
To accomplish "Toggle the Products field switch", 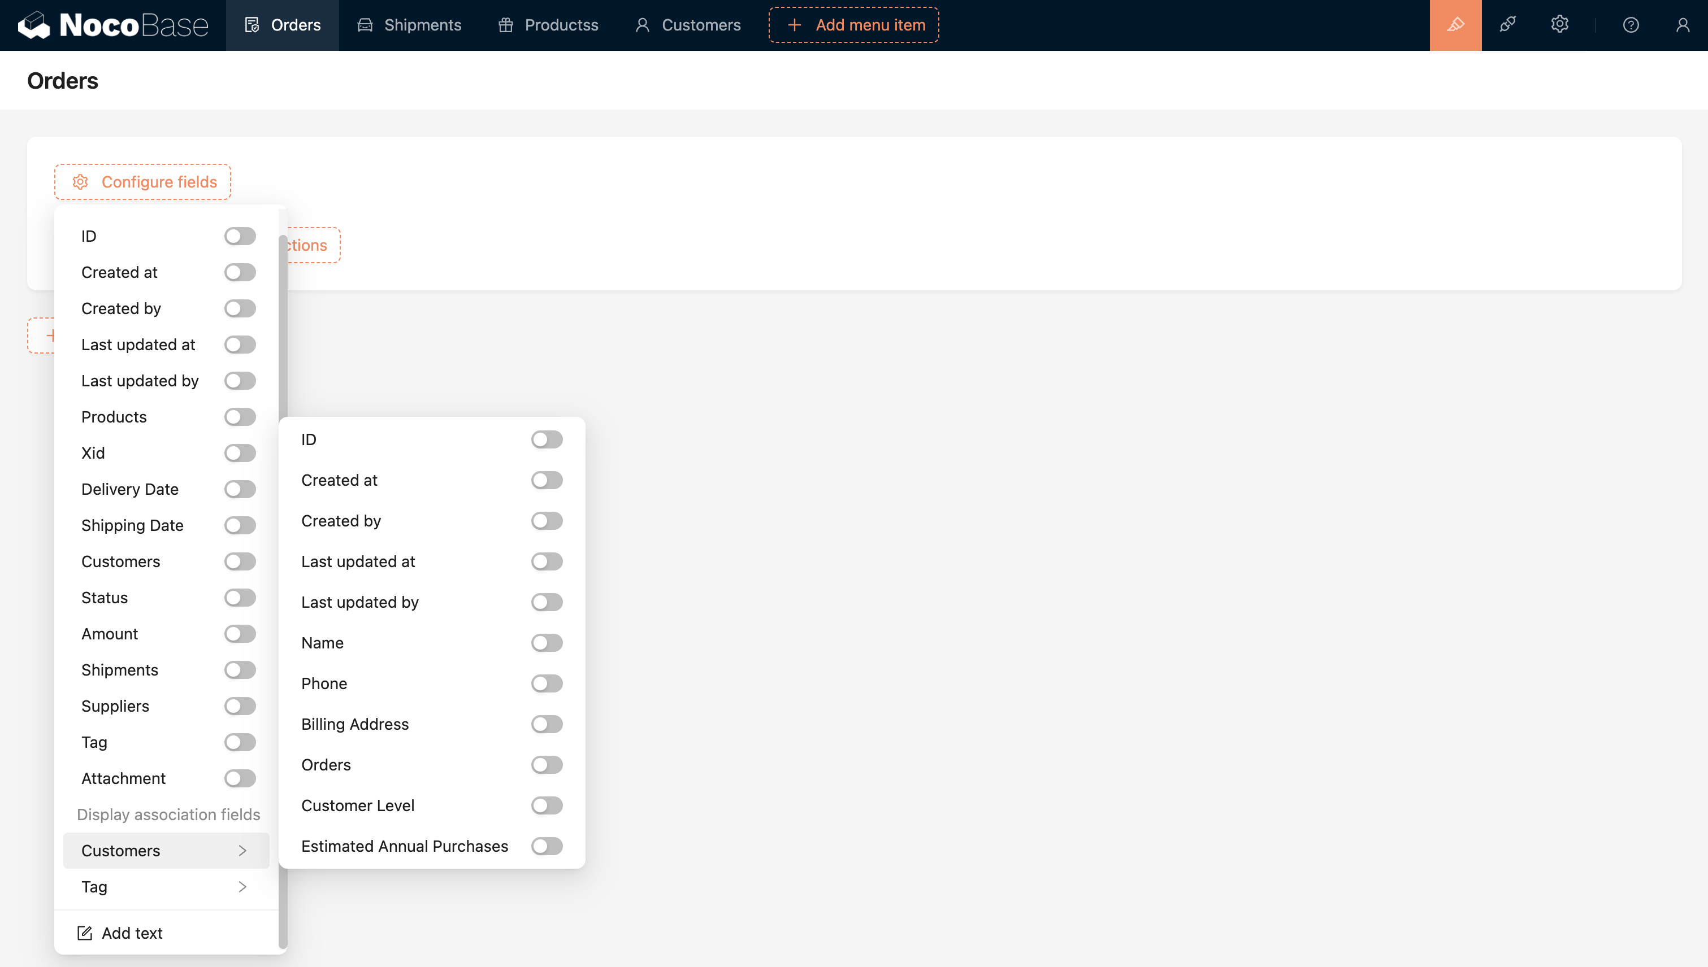I will [240, 417].
